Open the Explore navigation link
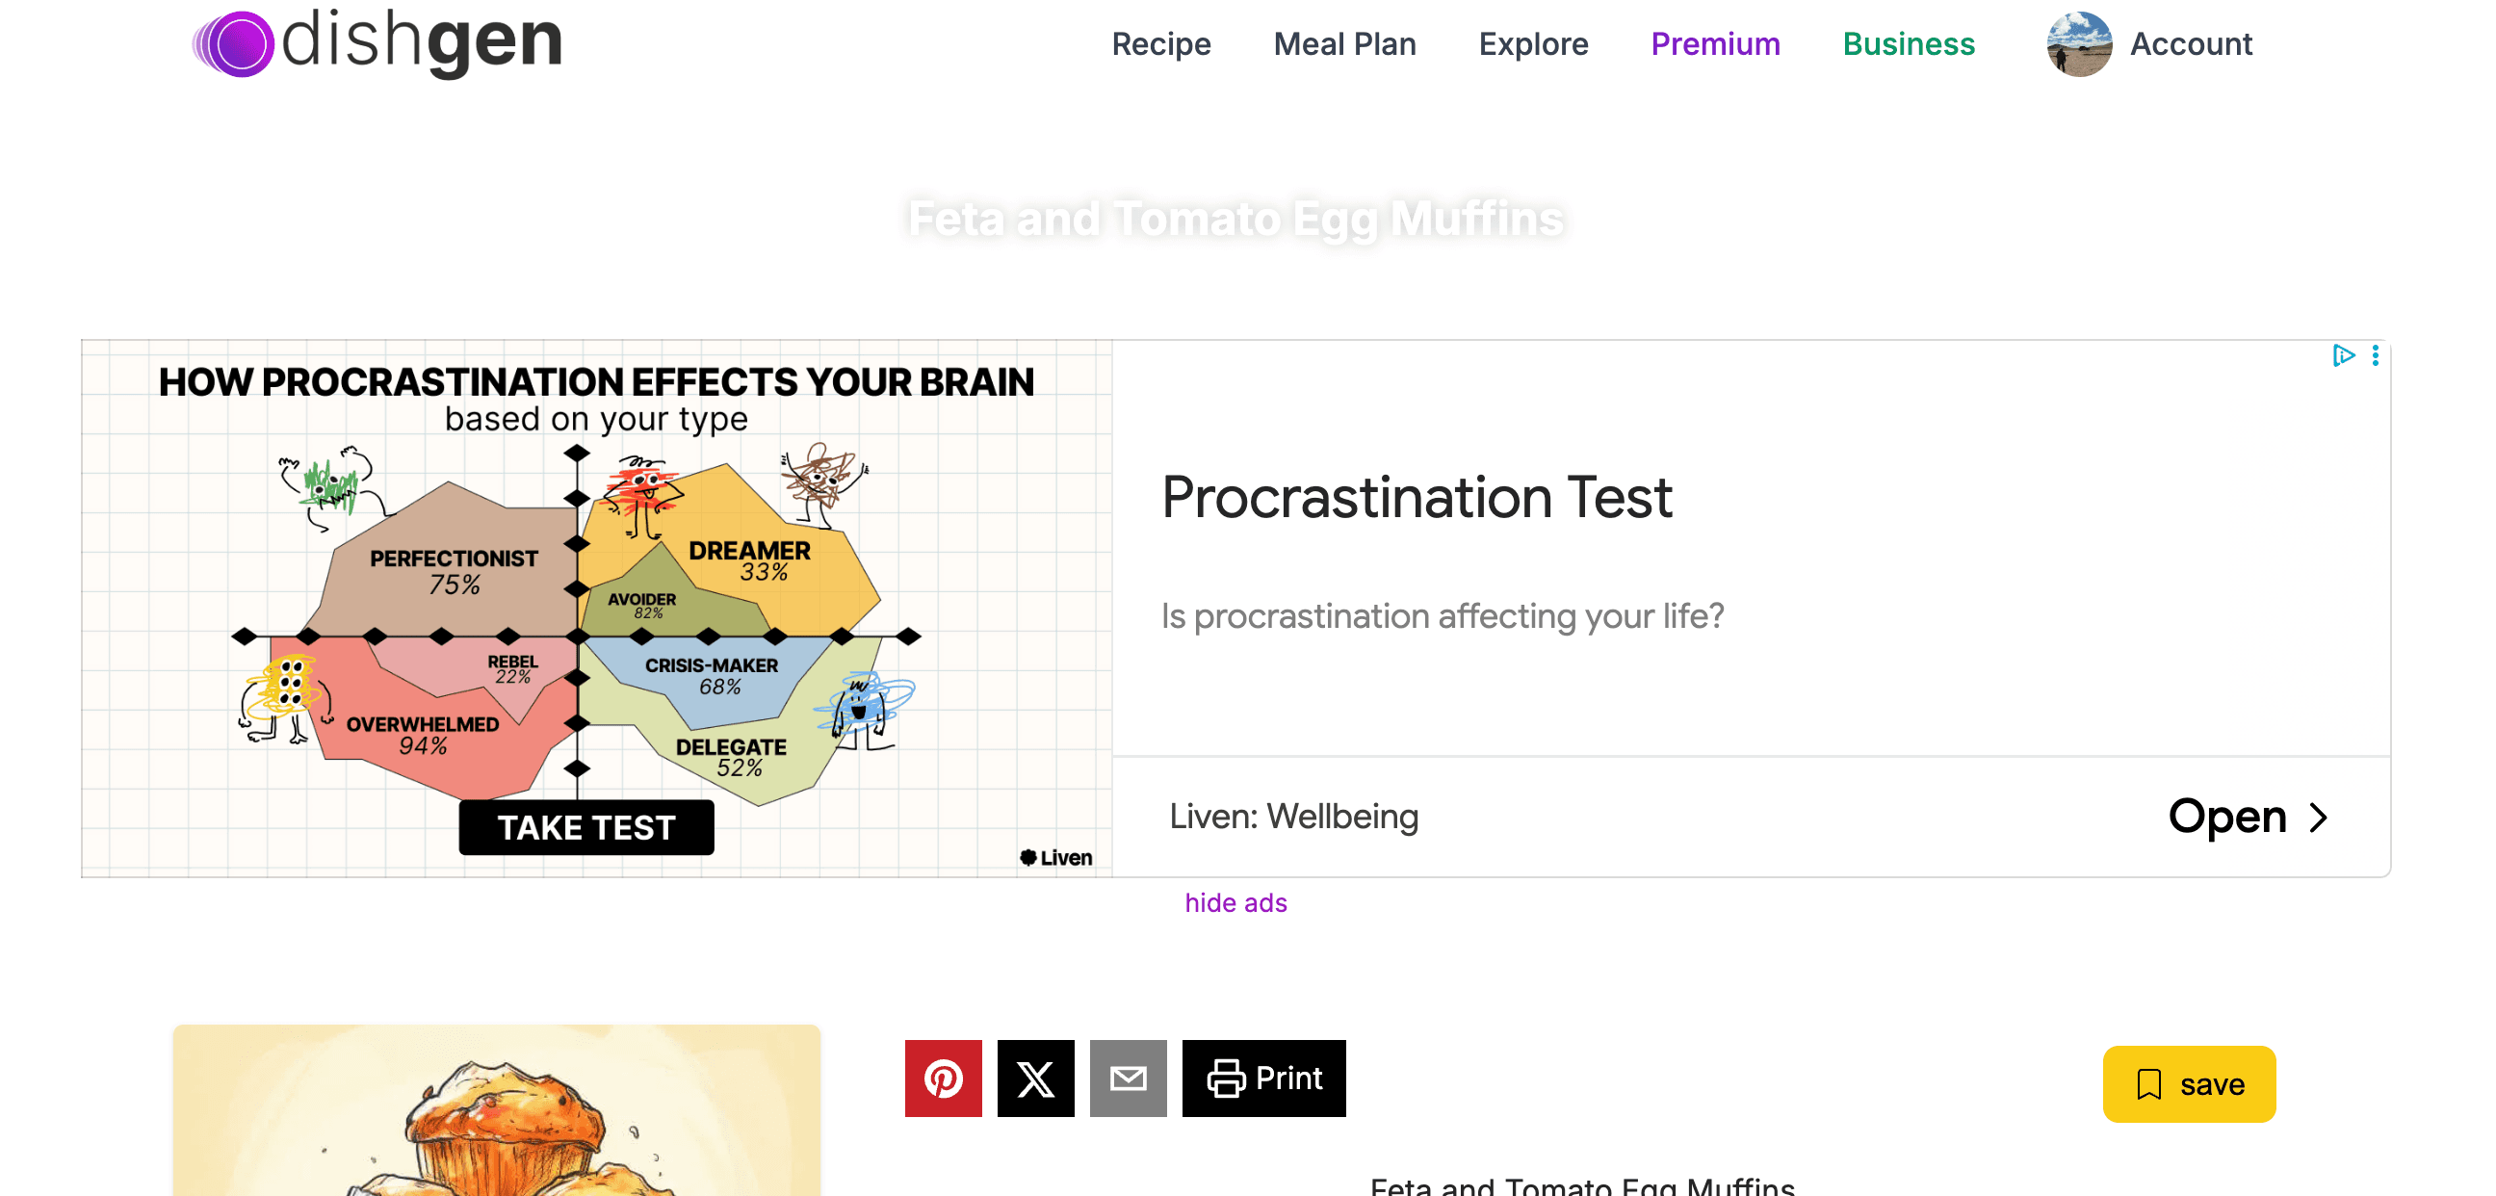Viewport: 2496px width, 1196px height. (x=1533, y=43)
